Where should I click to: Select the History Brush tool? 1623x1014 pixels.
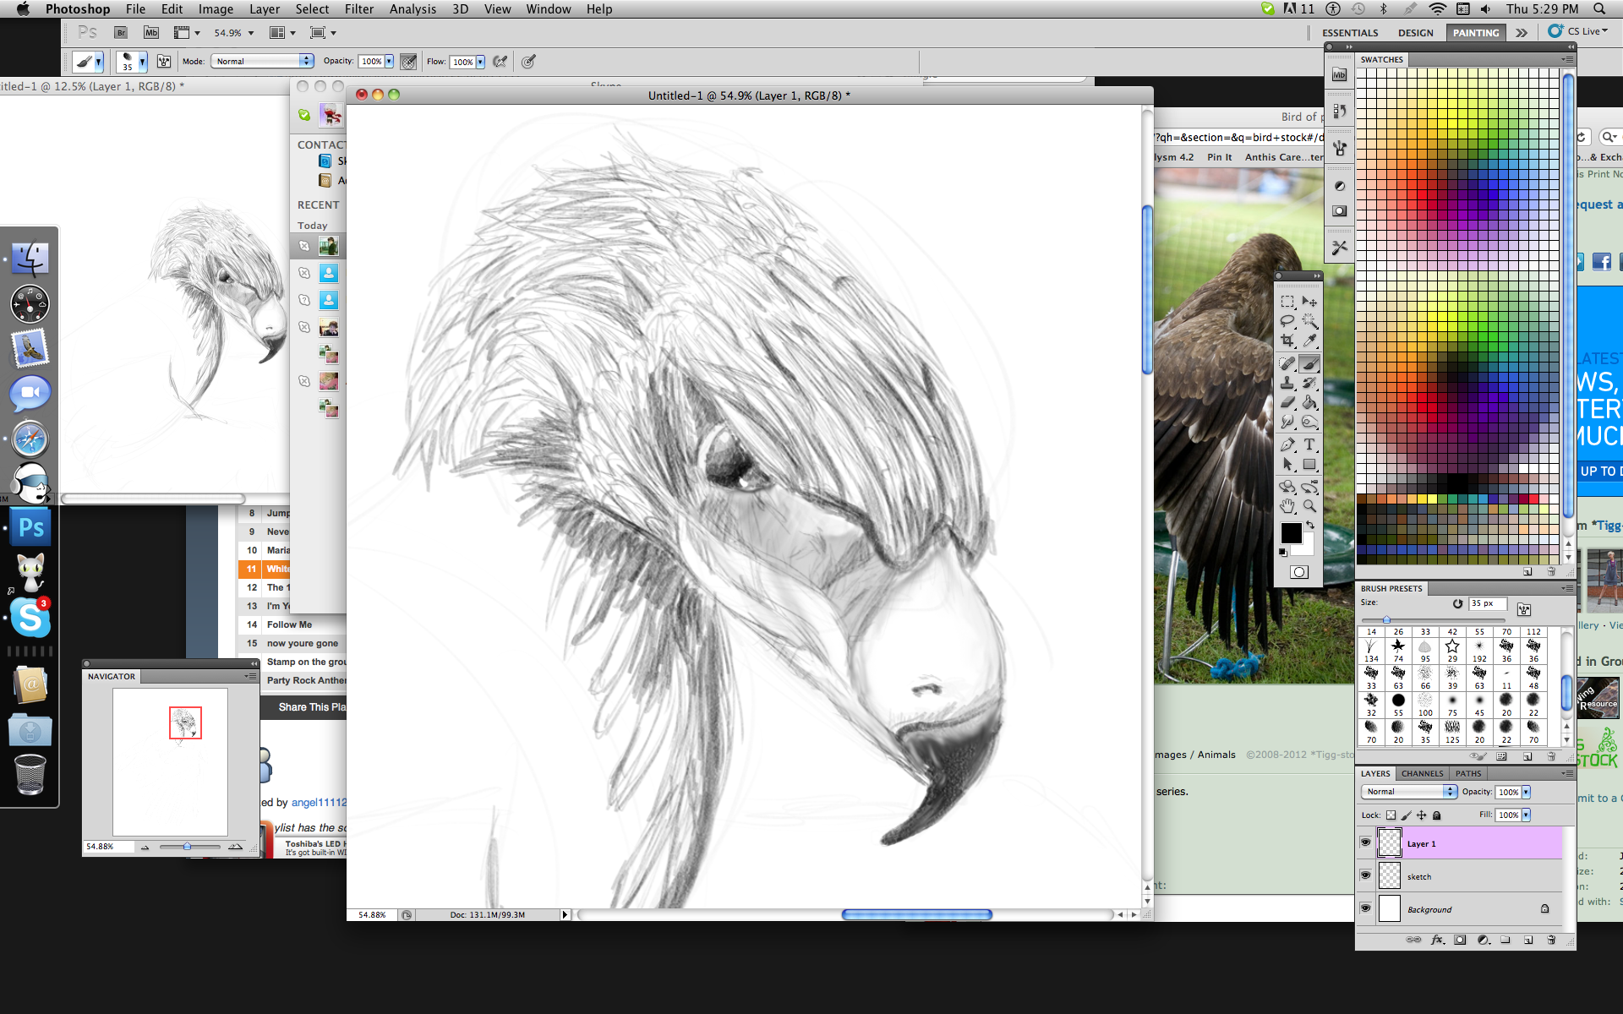tap(1309, 383)
